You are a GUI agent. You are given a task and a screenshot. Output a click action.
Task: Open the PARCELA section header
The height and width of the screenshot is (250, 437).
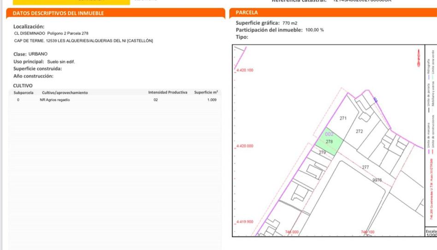(247, 12)
